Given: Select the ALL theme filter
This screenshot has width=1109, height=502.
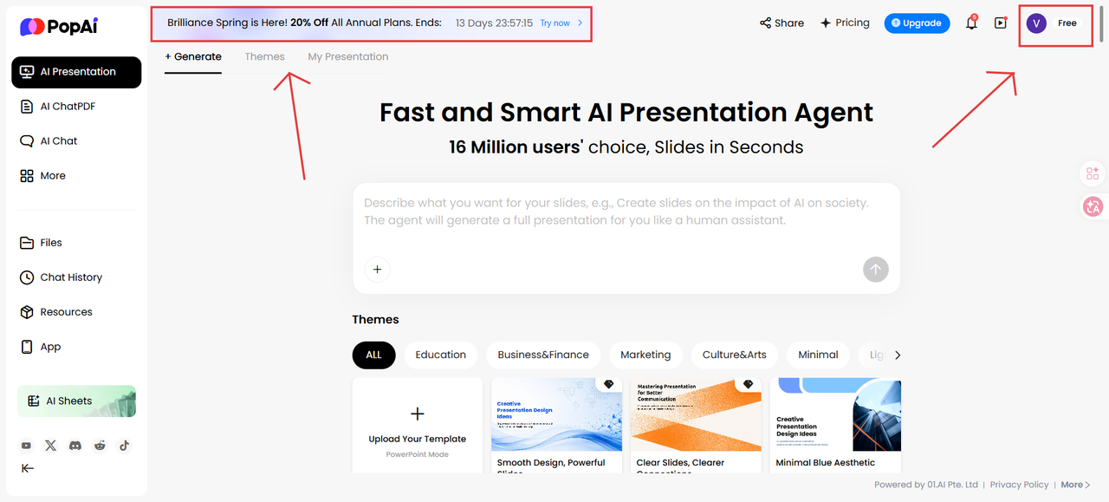Looking at the screenshot, I should 373,355.
